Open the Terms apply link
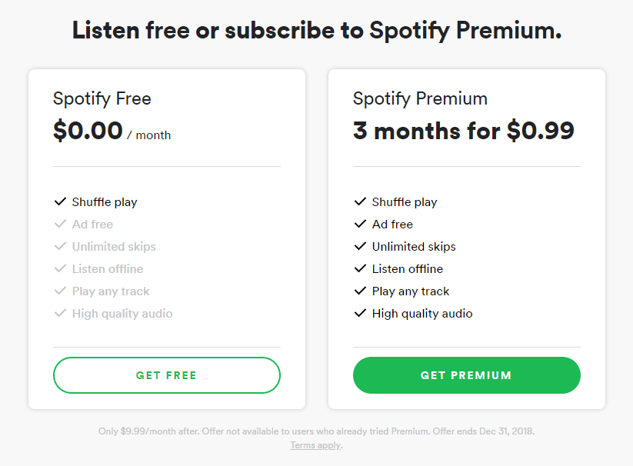 [315, 445]
